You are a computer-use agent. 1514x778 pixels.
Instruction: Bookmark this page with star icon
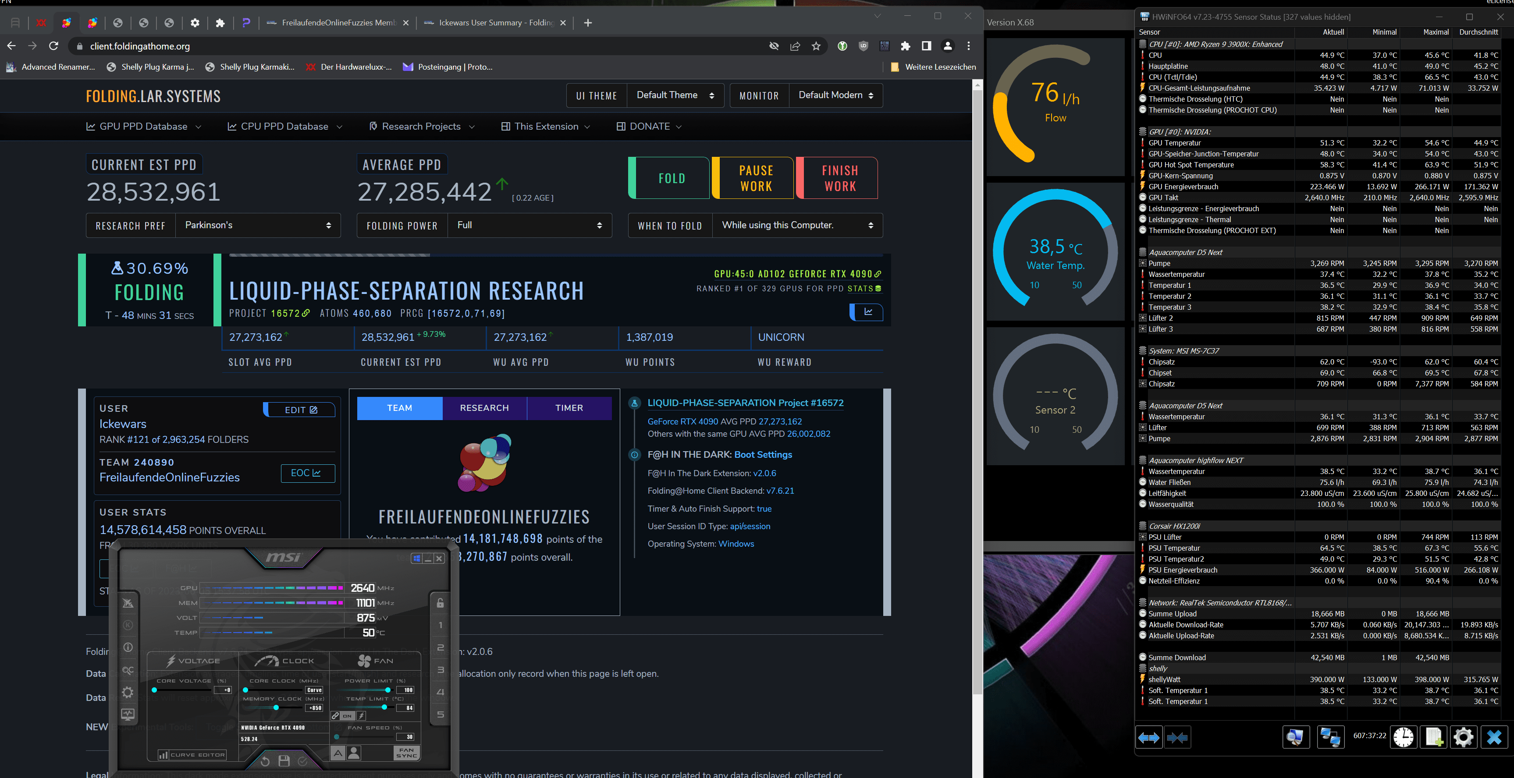(816, 46)
